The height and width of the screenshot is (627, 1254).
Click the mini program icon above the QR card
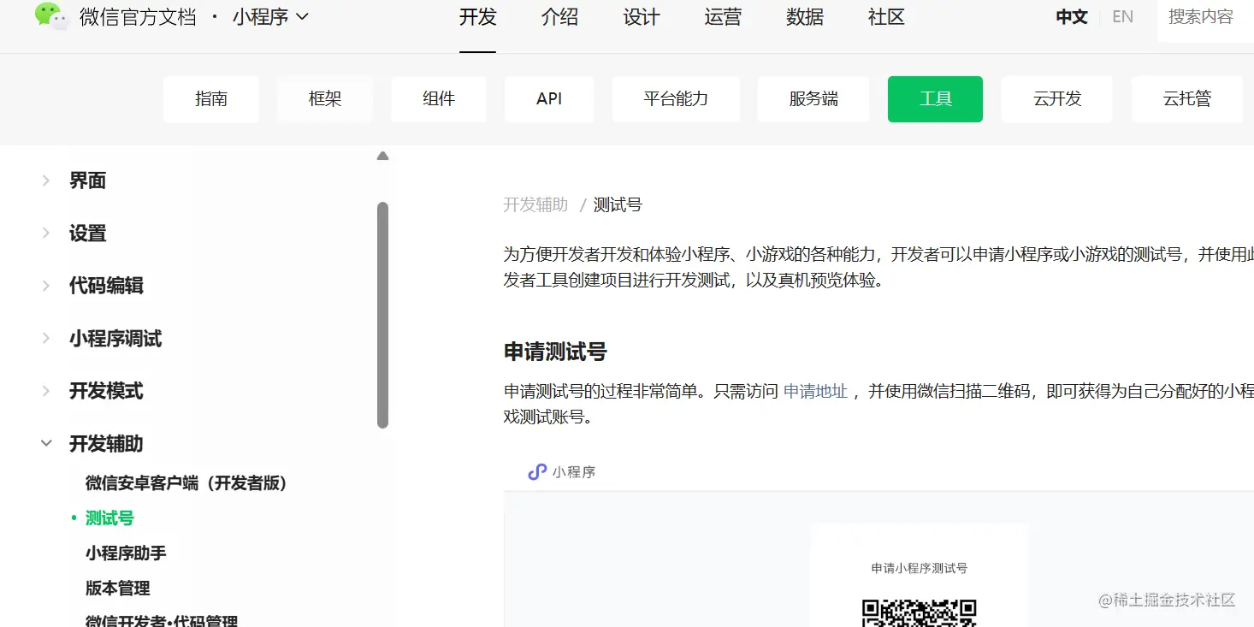537,471
